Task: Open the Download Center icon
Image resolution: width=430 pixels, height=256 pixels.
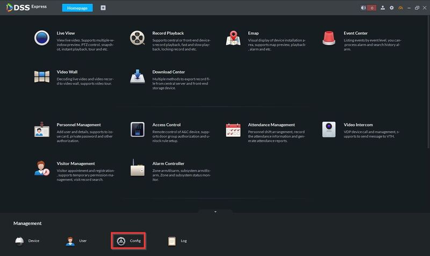Action: point(138,77)
